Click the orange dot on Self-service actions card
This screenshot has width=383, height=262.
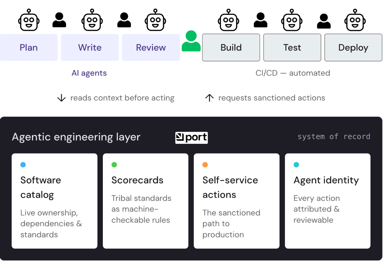point(205,165)
